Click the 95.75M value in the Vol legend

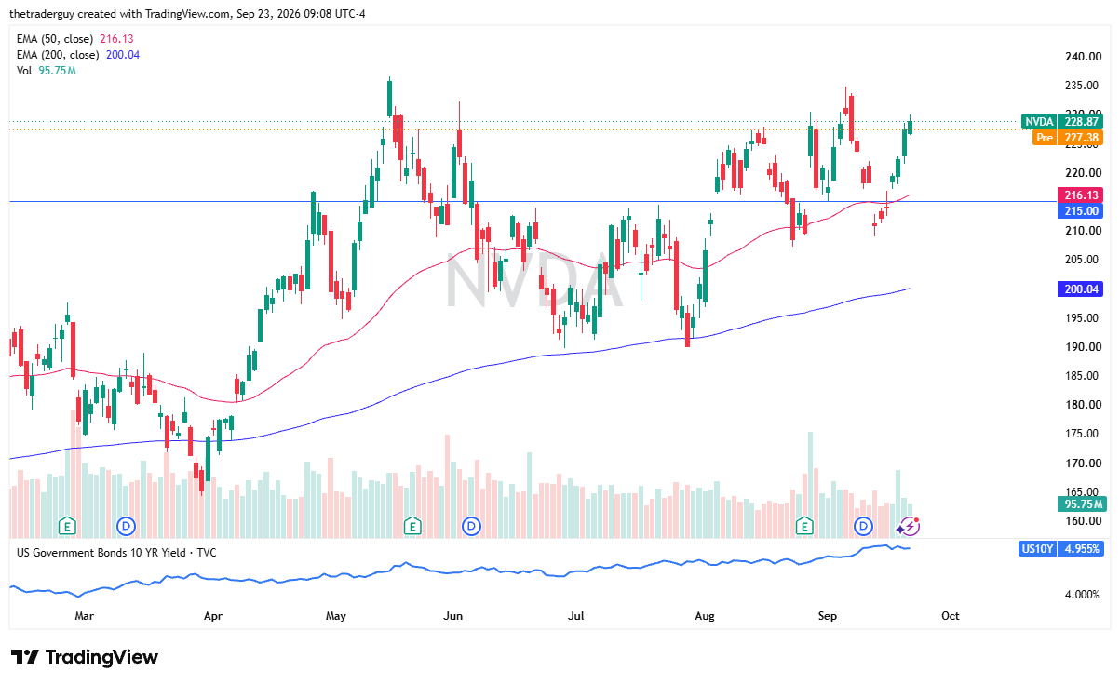pos(58,70)
